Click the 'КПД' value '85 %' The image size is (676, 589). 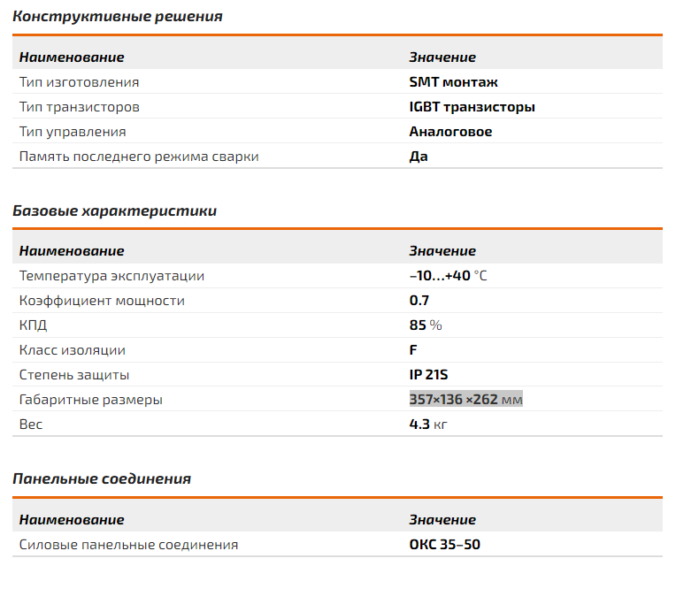click(426, 325)
